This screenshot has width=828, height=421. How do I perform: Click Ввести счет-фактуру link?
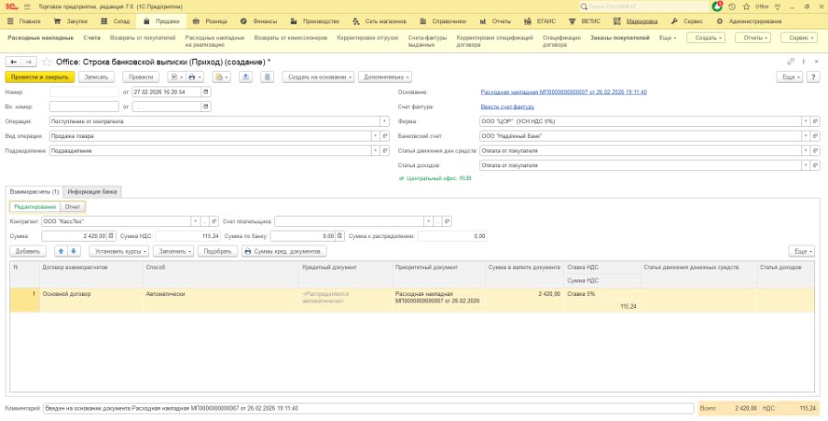[x=507, y=107]
